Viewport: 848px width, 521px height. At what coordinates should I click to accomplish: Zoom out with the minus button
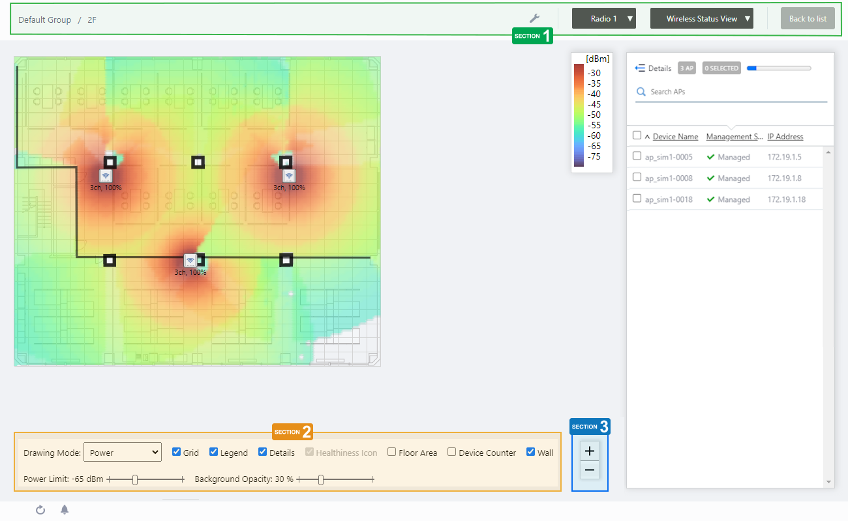point(590,470)
